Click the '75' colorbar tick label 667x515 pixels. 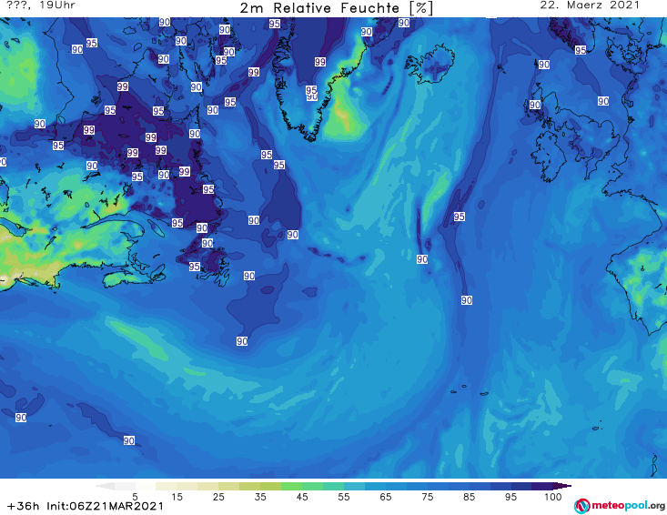click(427, 497)
